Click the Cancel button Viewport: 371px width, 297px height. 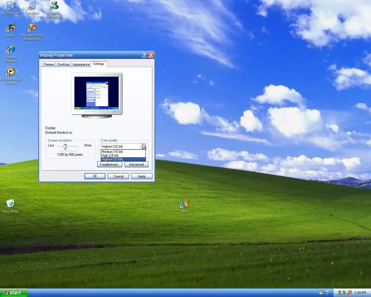pos(118,176)
